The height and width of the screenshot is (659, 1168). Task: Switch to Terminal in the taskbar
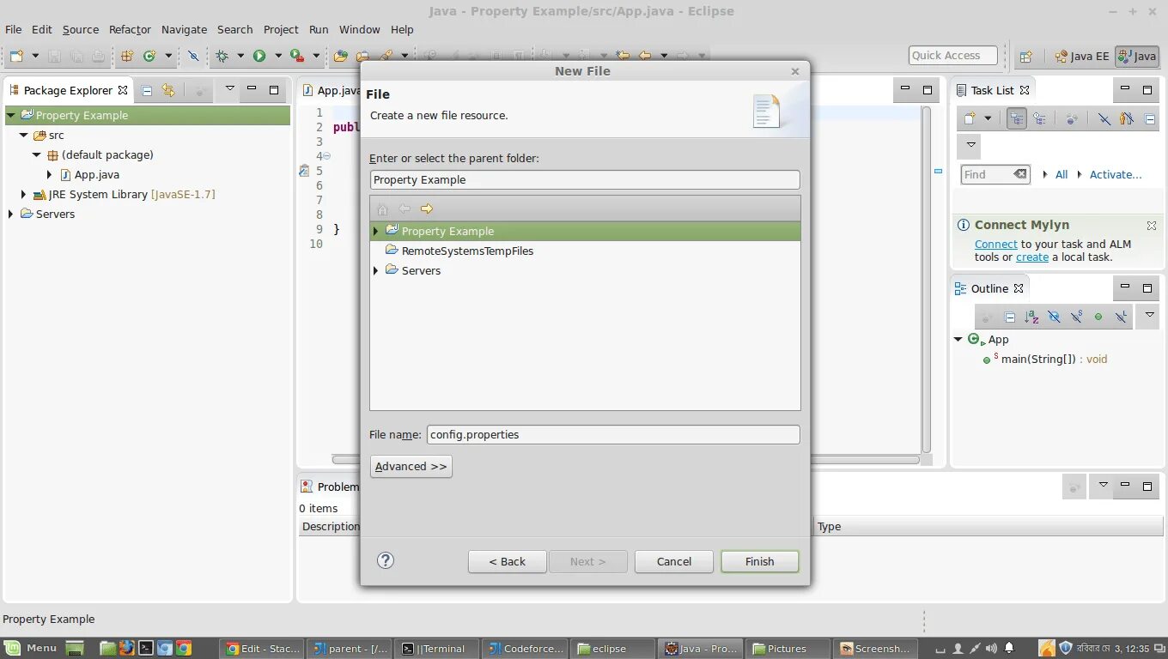435,649
